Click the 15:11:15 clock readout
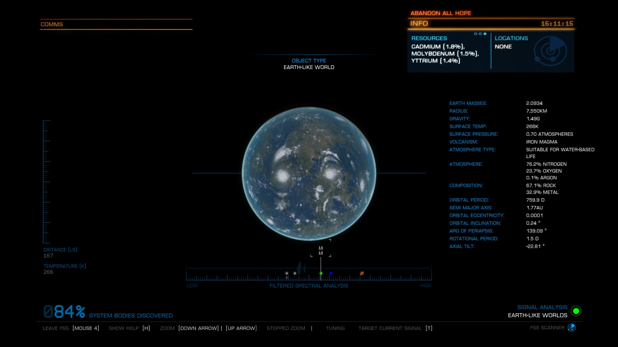The width and height of the screenshot is (618, 347). tap(557, 23)
